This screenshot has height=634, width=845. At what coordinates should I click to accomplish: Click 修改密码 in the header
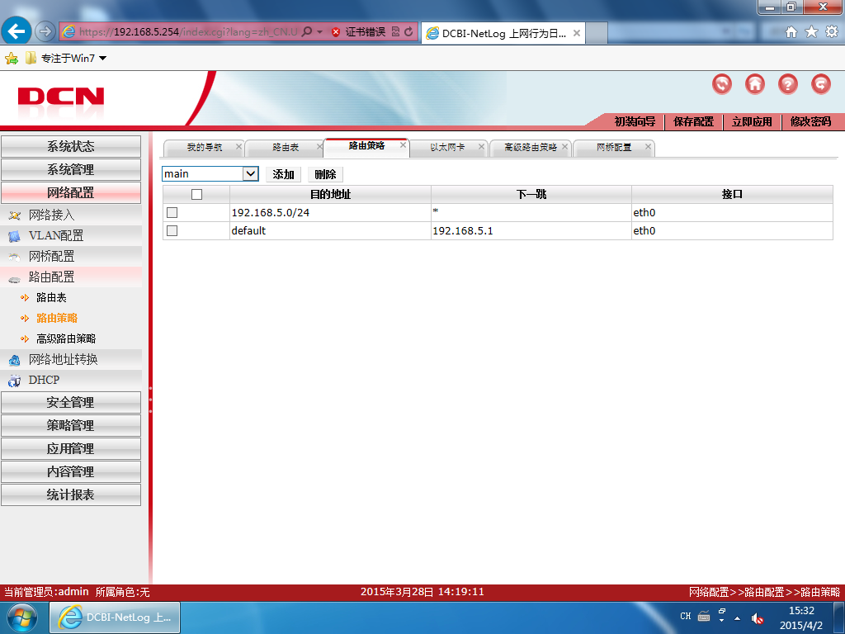pyautogui.click(x=810, y=122)
